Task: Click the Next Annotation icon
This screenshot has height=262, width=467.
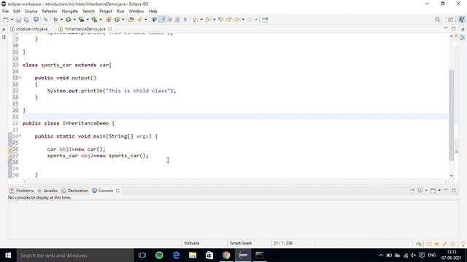Action: click(x=195, y=20)
